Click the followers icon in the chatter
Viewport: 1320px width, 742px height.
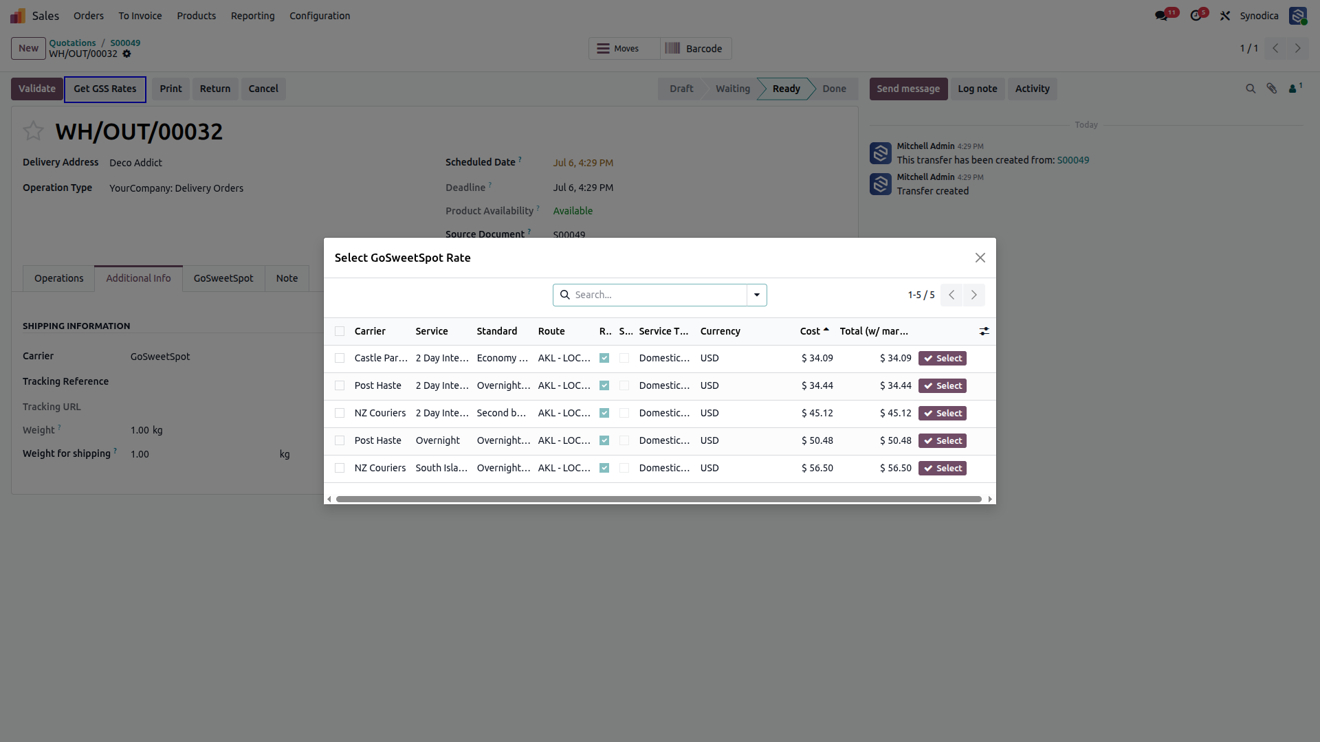click(1295, 88)
